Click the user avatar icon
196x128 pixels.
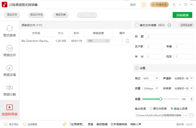point(143,5)
